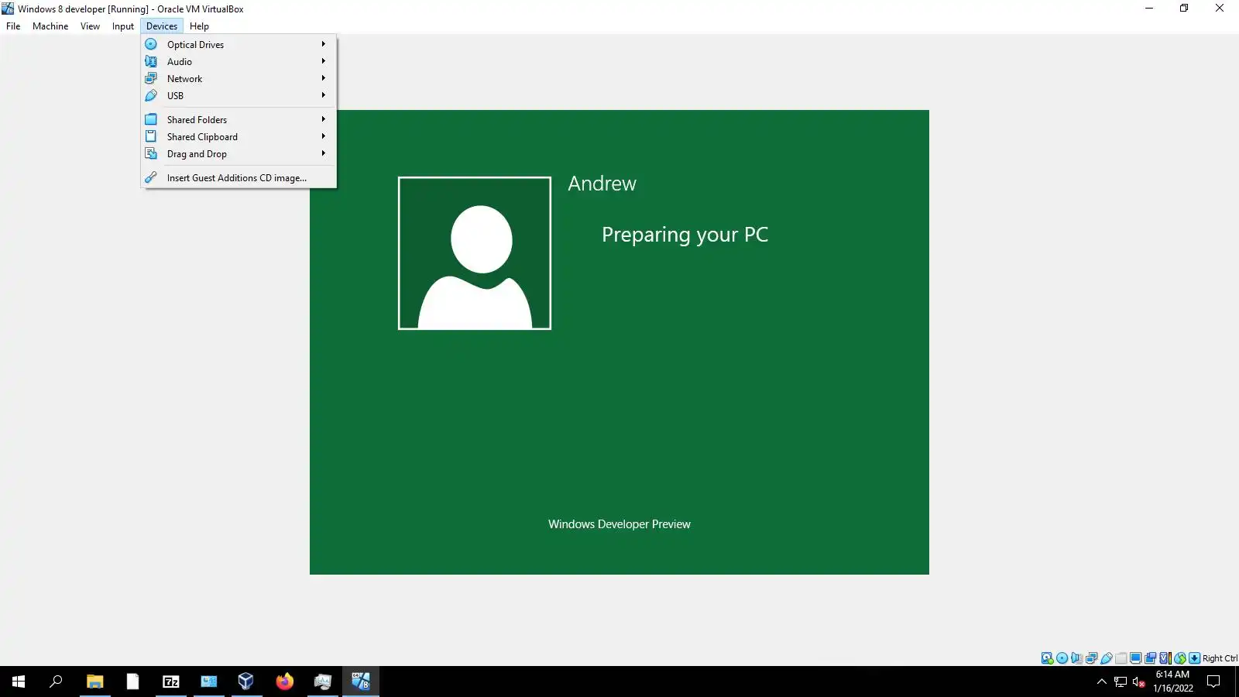Expand the Drag and Drop options

pyautogui.click(x=239, y=153)
